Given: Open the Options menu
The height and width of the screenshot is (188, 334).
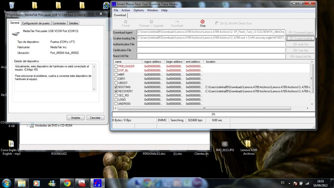Looking at the screenshot, I should (x=138, y=10).
